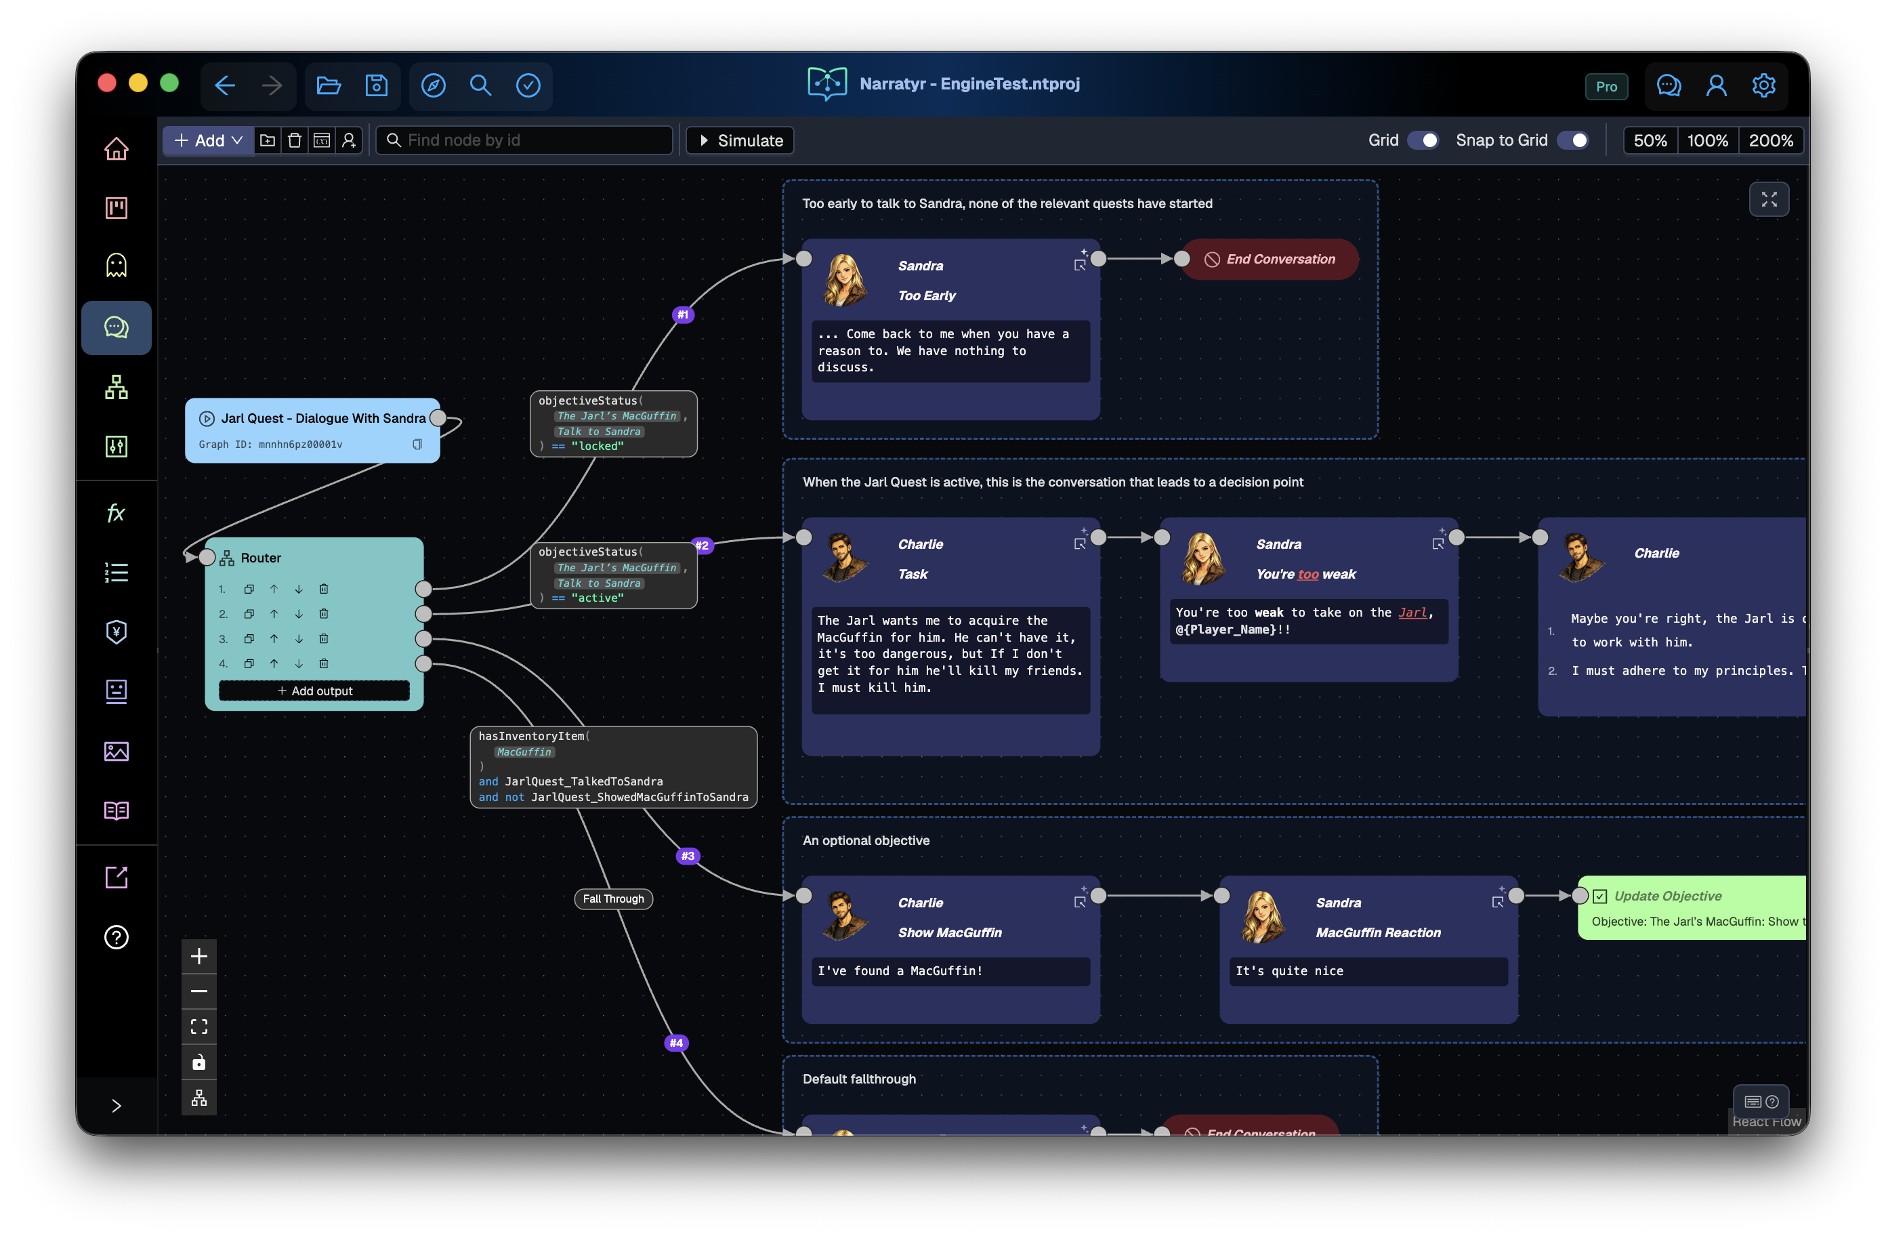The height and width of the screenshot is (1236, 1886).
Task: Click the Fall Through edge label
Action: click(x=613, y=899)
